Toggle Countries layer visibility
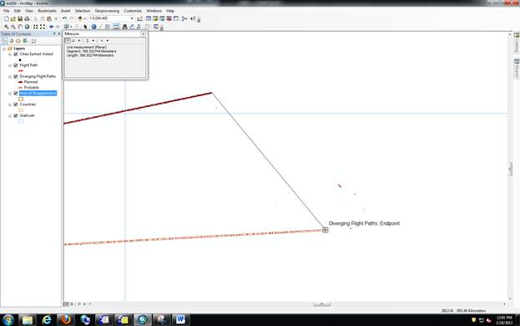 (16, 104)
